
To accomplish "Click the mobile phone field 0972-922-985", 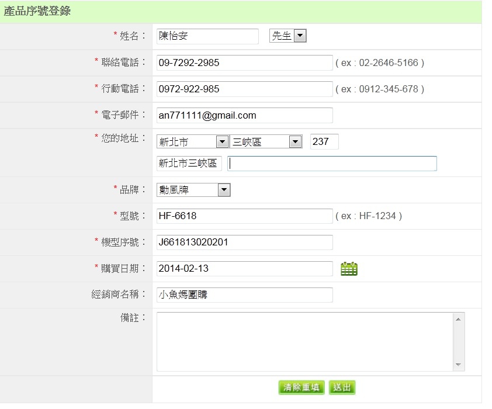I will (x=244, y=89).
